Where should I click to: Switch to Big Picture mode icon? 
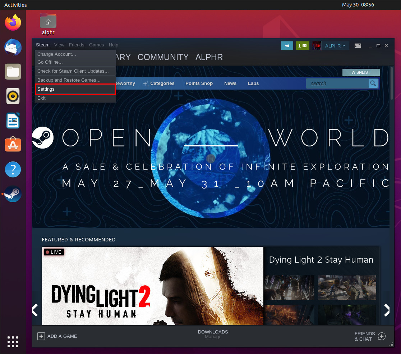click(x=358, y=46)
